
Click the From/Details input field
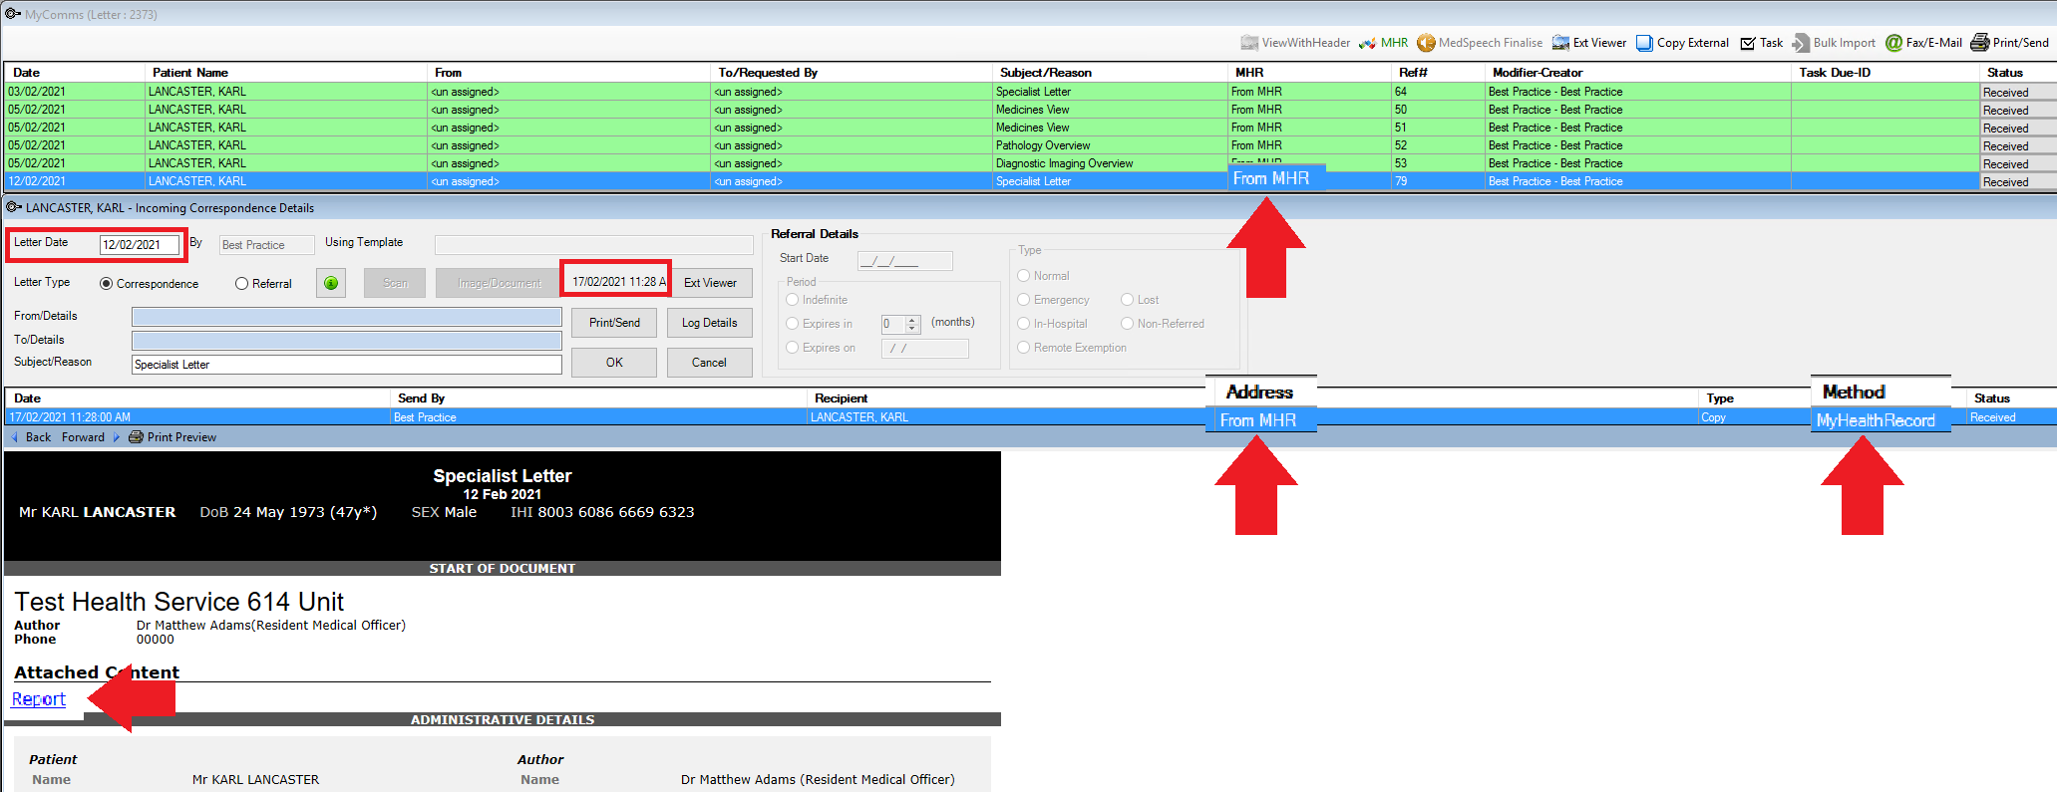coord(347,317)
